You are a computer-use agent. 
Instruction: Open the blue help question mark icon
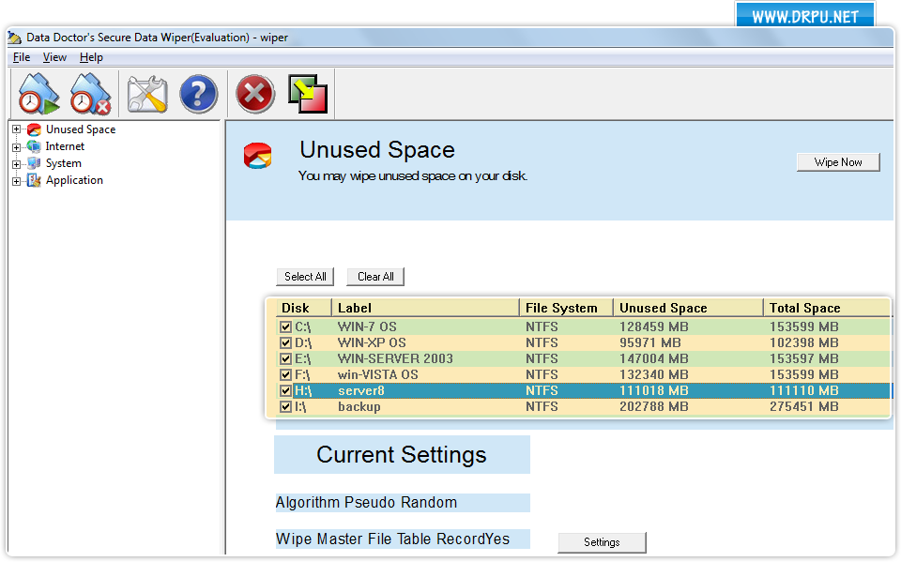coord(198,94)
